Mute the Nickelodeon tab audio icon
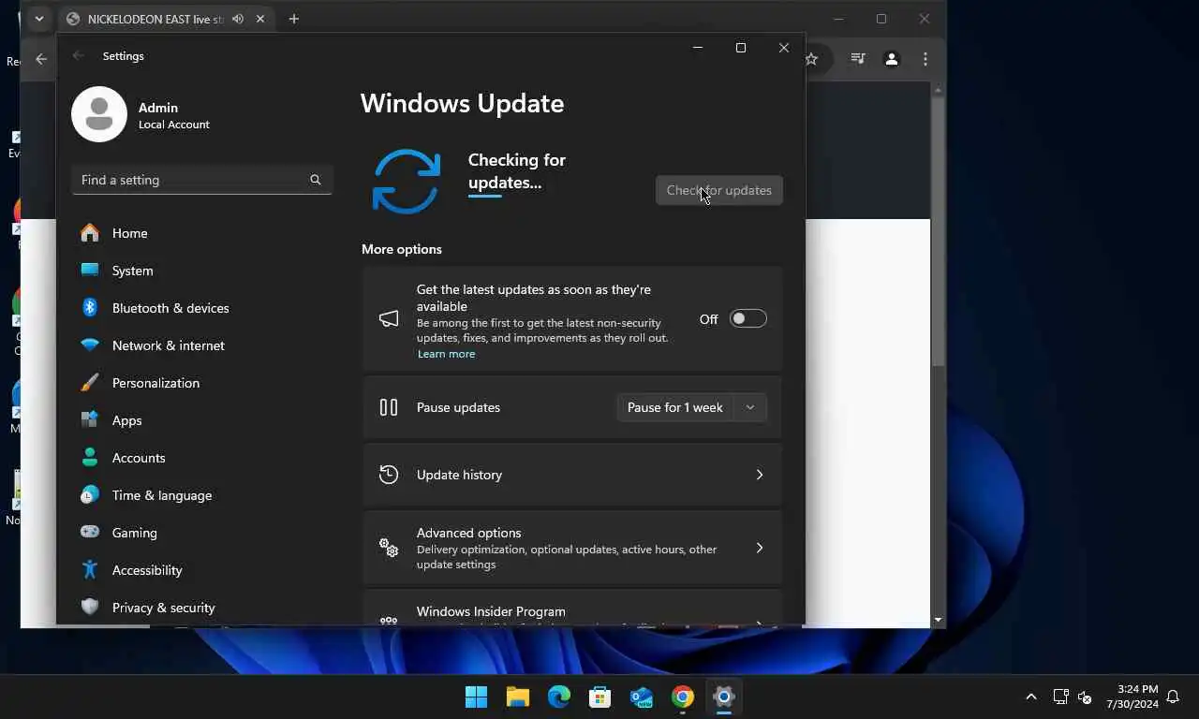 click(238, 19)
